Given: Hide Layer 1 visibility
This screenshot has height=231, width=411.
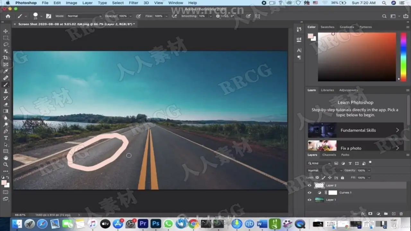Looking at the screenshot, I should click(x=310, y=200).
